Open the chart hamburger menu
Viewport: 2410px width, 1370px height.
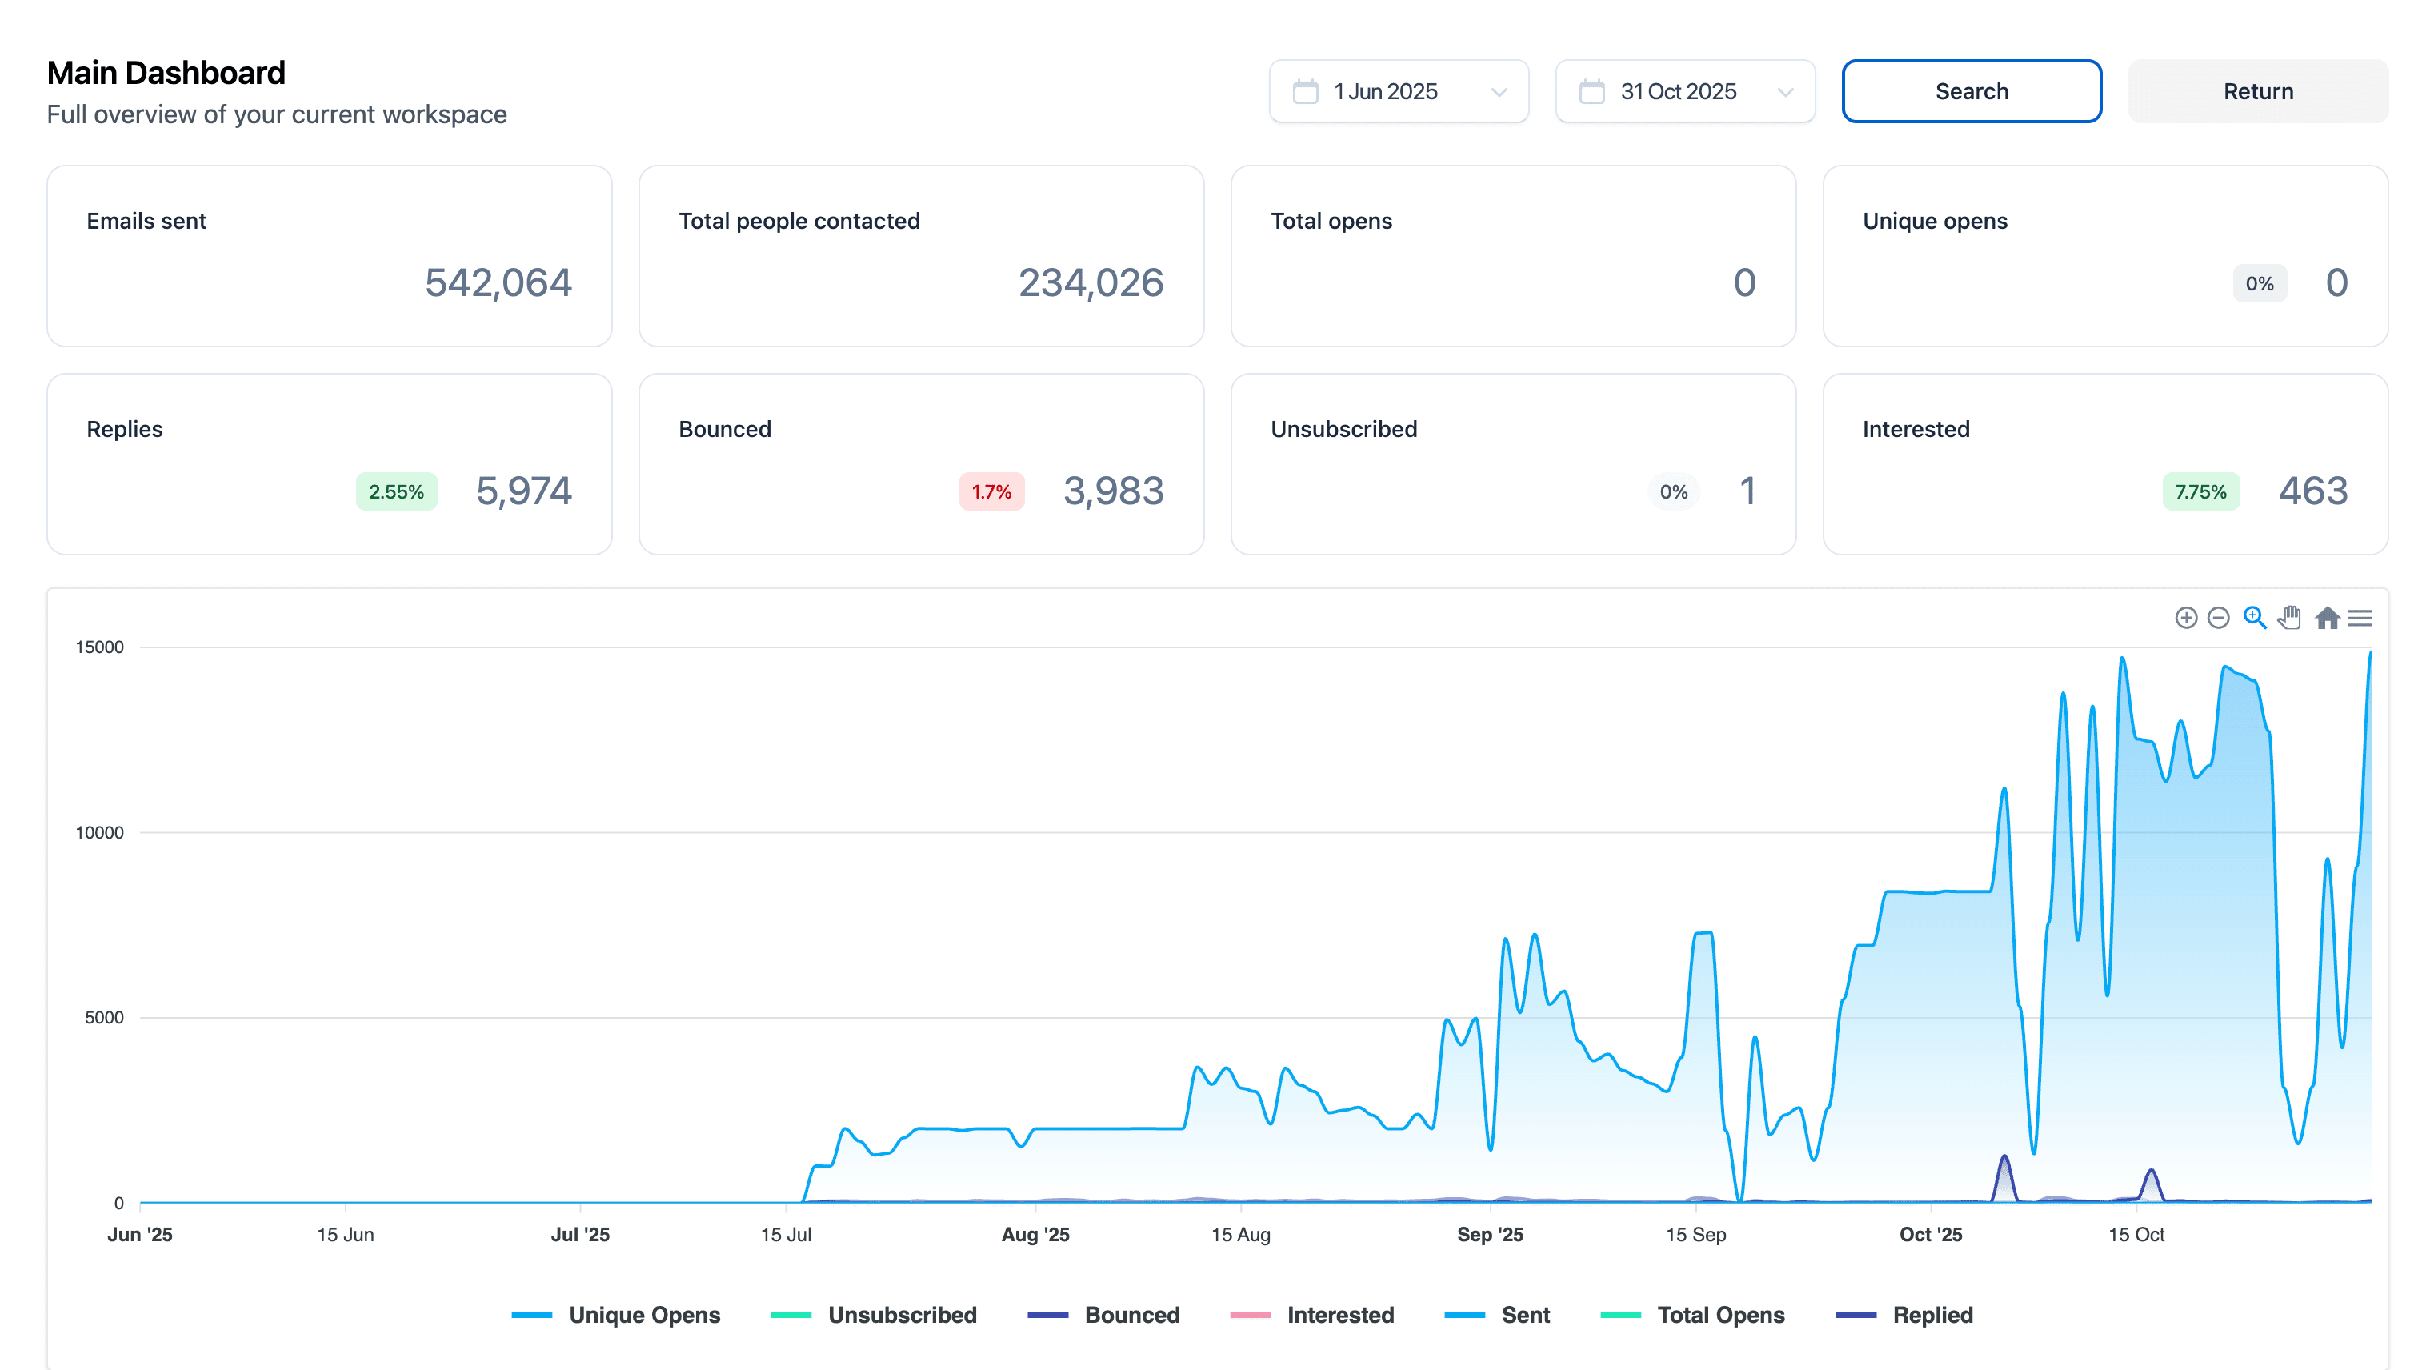[2360, 617]
